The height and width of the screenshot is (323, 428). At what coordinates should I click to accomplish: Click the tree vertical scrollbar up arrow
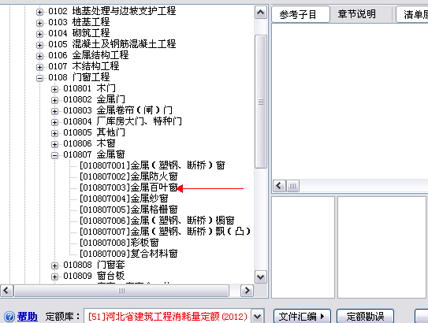click(x=261, y=13)
